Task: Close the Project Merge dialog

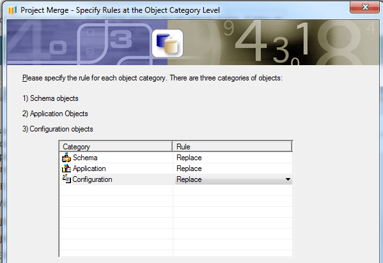Action: [365, 7]
